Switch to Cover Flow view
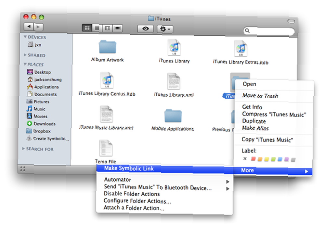 118,28
